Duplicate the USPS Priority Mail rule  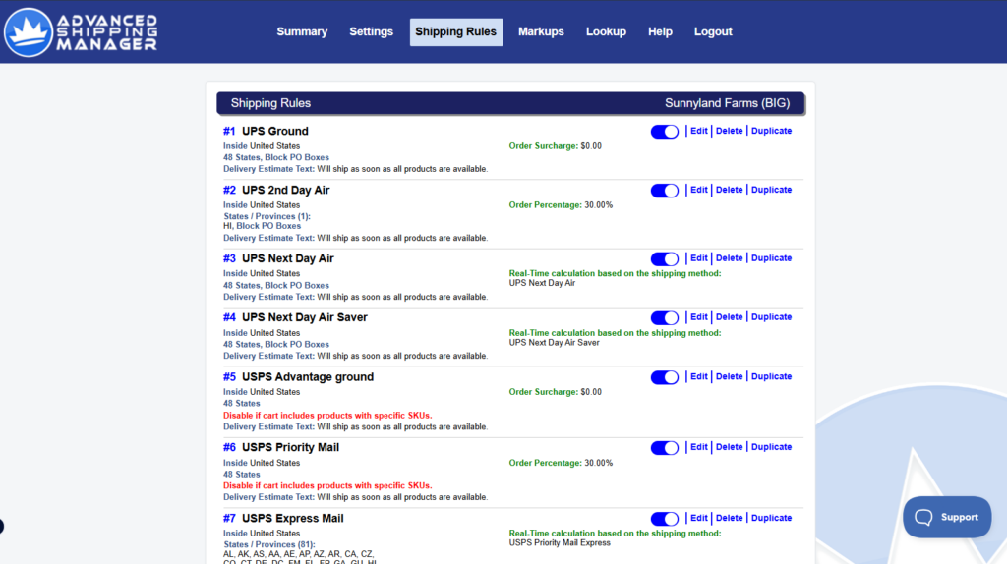[771, 447]
